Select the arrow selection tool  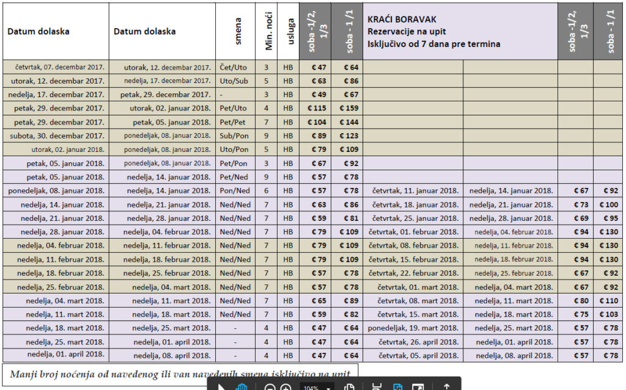pyautogui.click(x=223, y=387)
